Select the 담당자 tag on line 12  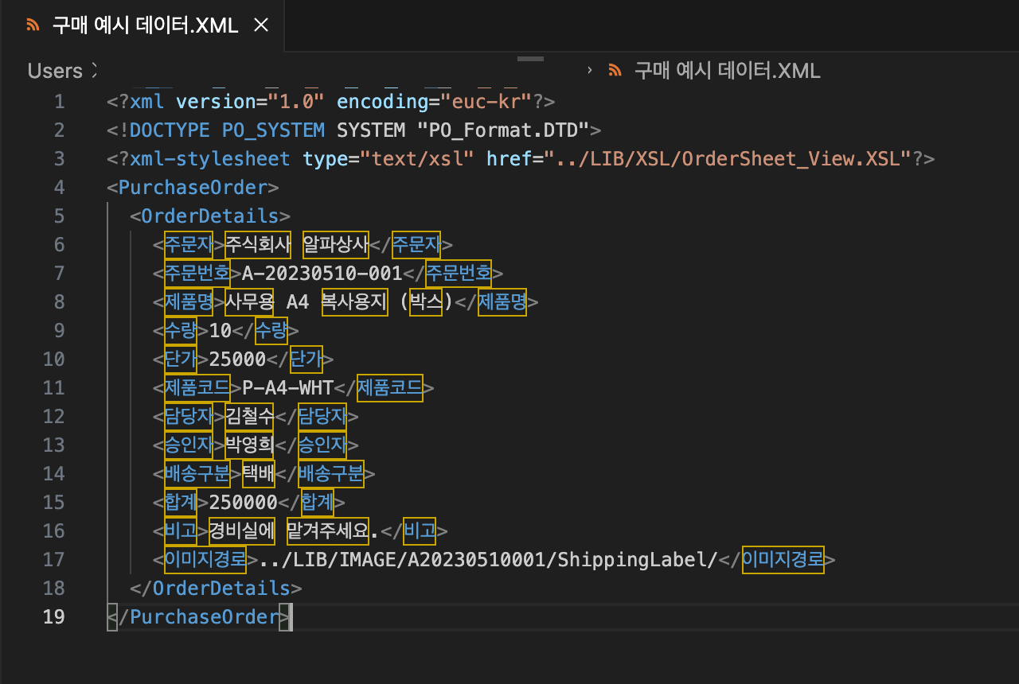[x=188, y=416]
